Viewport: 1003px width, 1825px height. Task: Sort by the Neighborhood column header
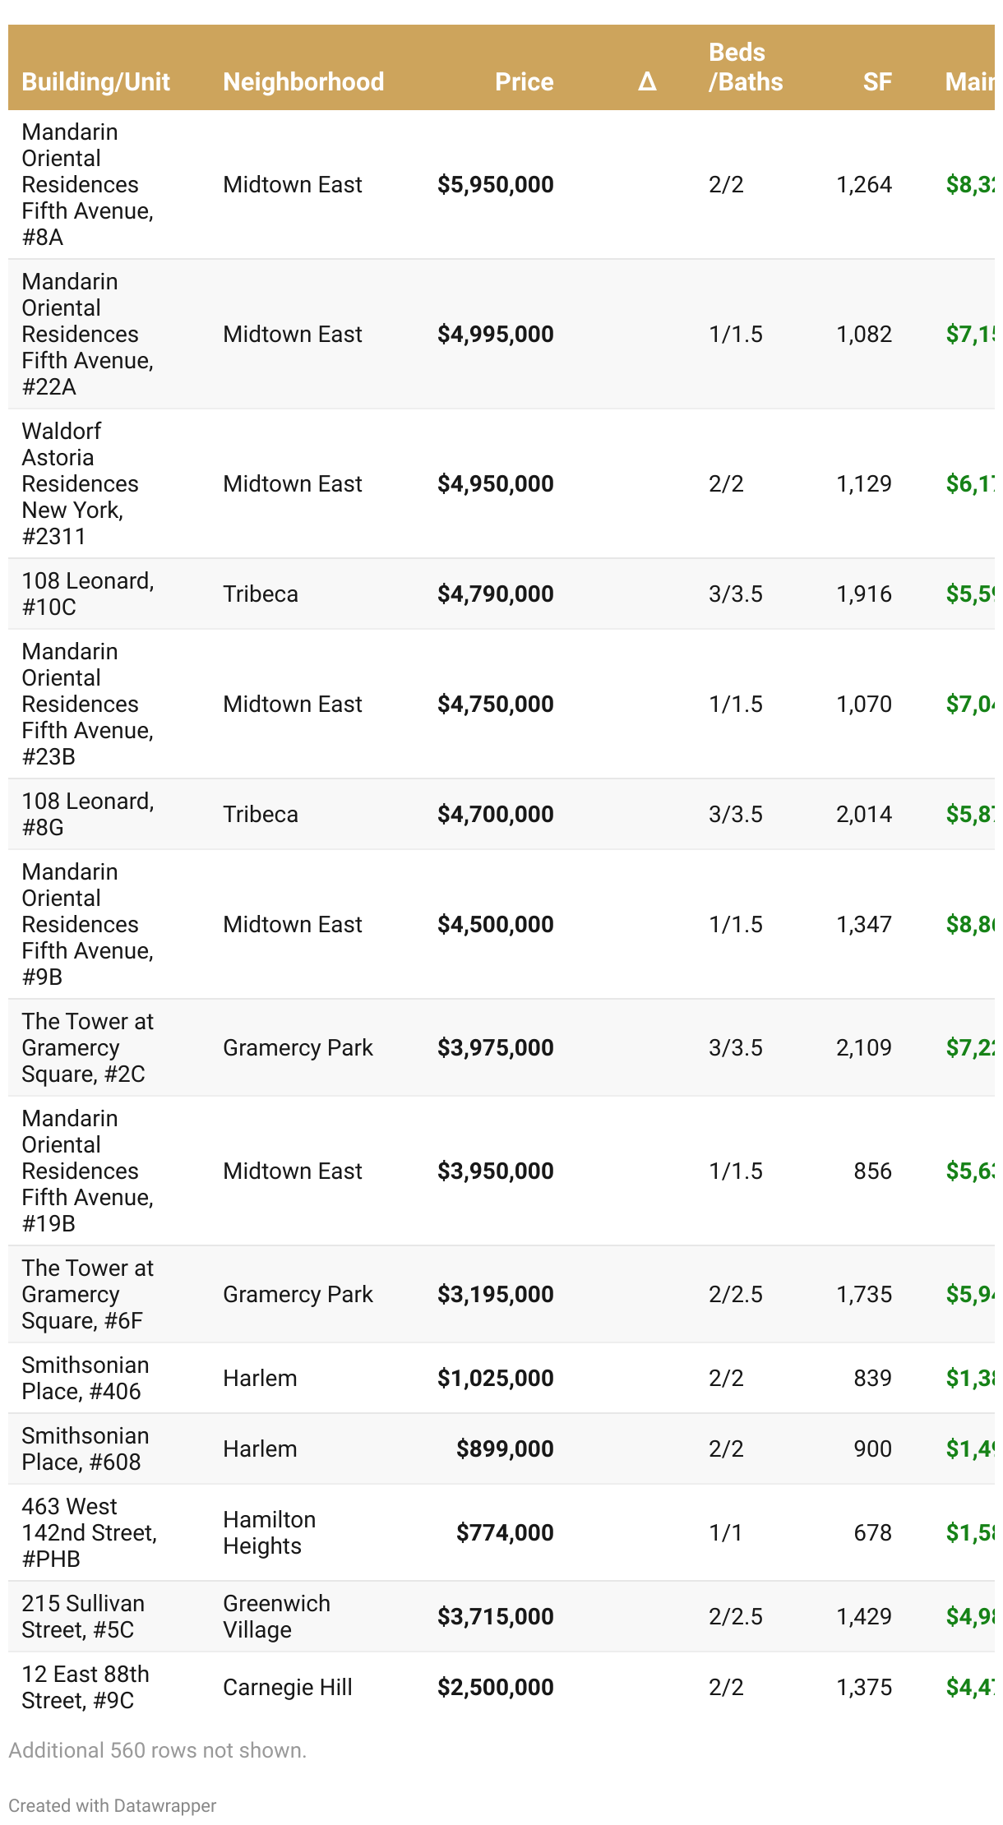click(x=303, y=81)
